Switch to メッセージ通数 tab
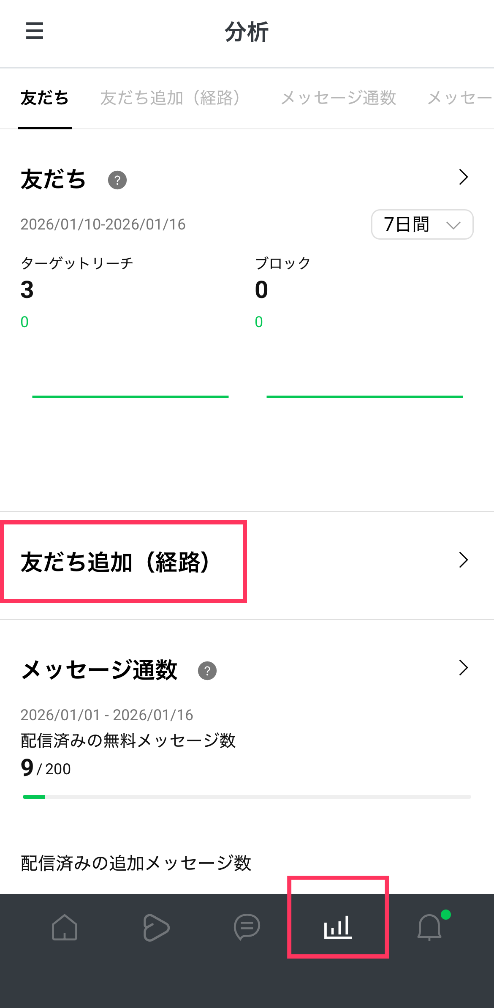Screen dimensions: 494x1008 click(x=338, y=98)
